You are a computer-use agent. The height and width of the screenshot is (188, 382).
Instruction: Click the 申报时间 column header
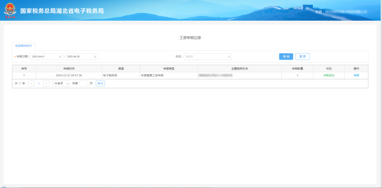(69, 68)
